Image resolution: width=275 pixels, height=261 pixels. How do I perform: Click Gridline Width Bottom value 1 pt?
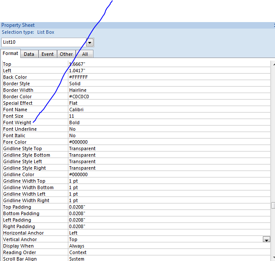coord(74,187)
